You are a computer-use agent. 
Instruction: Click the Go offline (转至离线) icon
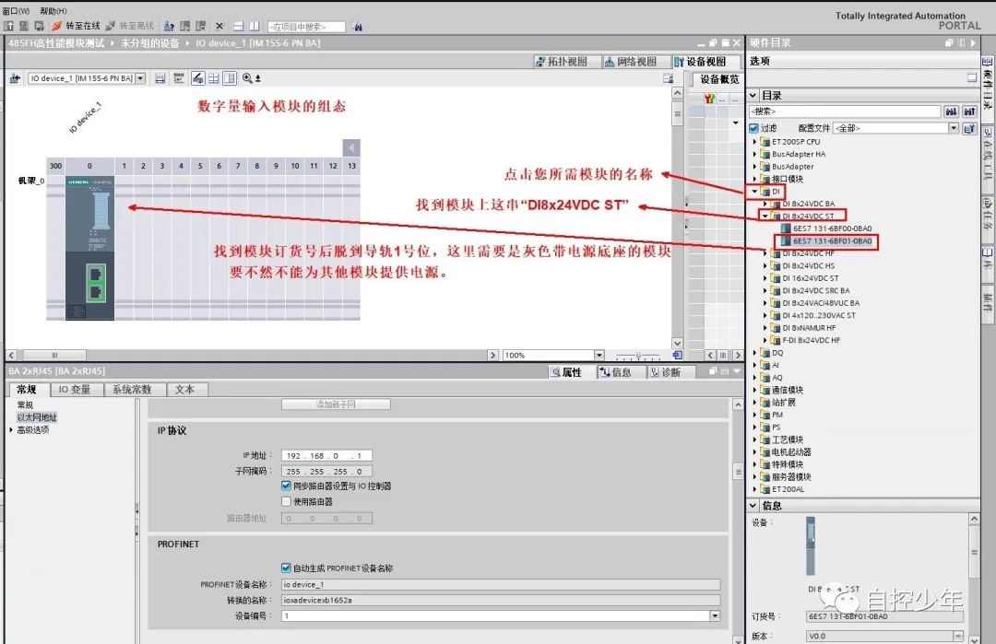[110, 26]
